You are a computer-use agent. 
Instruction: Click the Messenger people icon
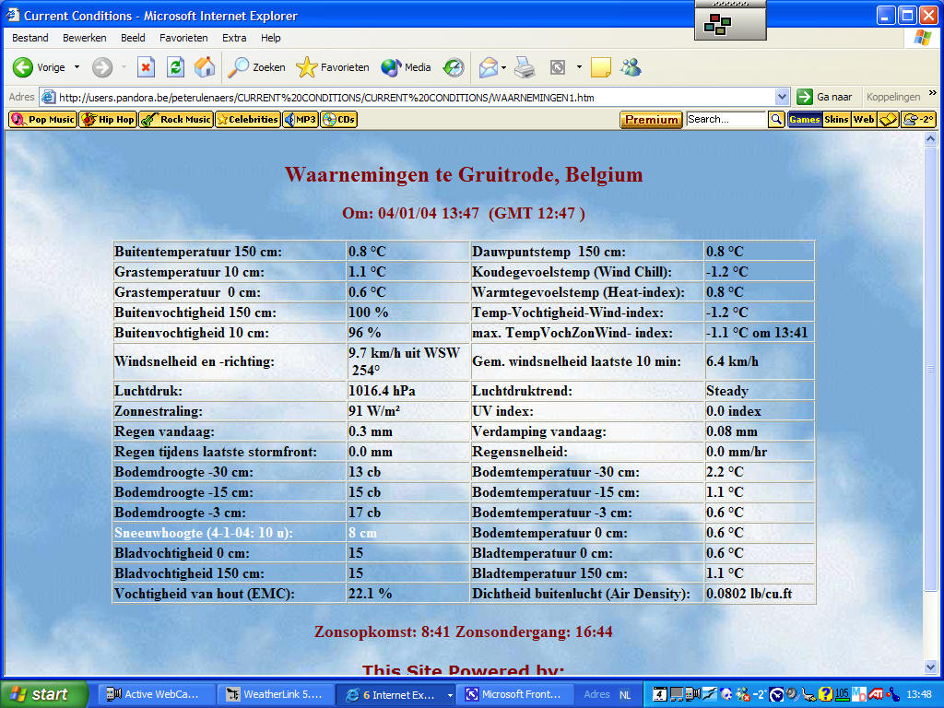coord(631,67)
